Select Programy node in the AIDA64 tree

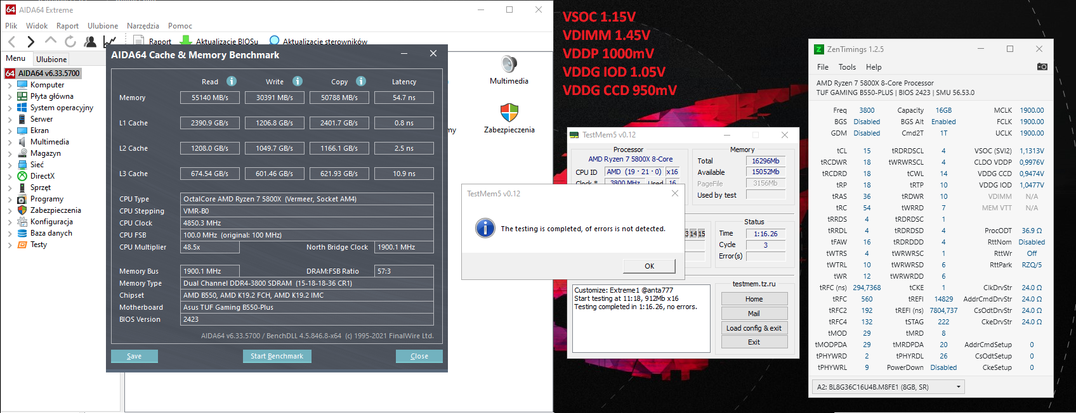click(46, 199)
